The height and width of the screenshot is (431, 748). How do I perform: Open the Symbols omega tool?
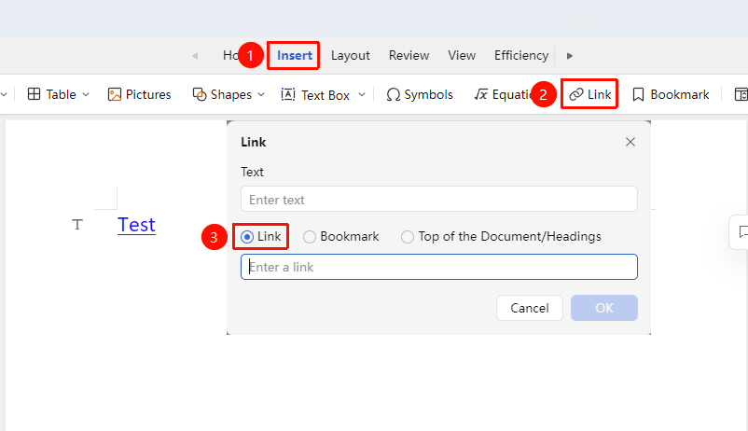(x=393, y=94)
